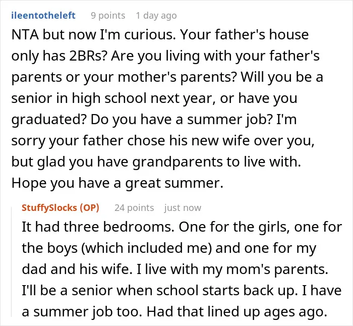Collapse reply thread using vertical thread line
Viewport: 353px width, 326px height.
[x=12, y=262]
